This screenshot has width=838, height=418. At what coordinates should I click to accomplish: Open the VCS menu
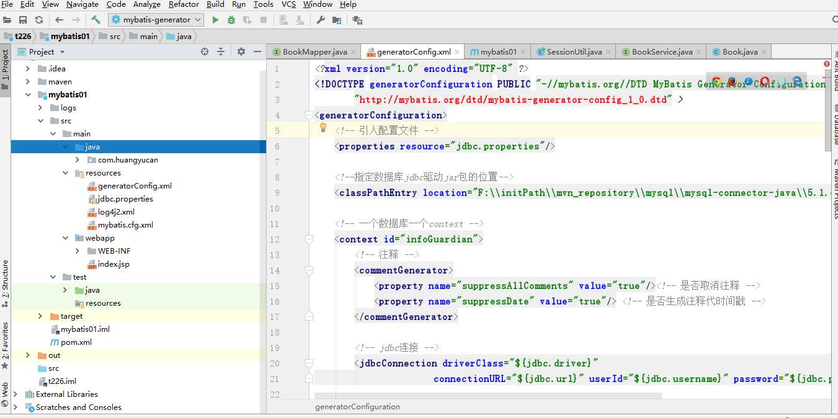click(x=288, y=4)
